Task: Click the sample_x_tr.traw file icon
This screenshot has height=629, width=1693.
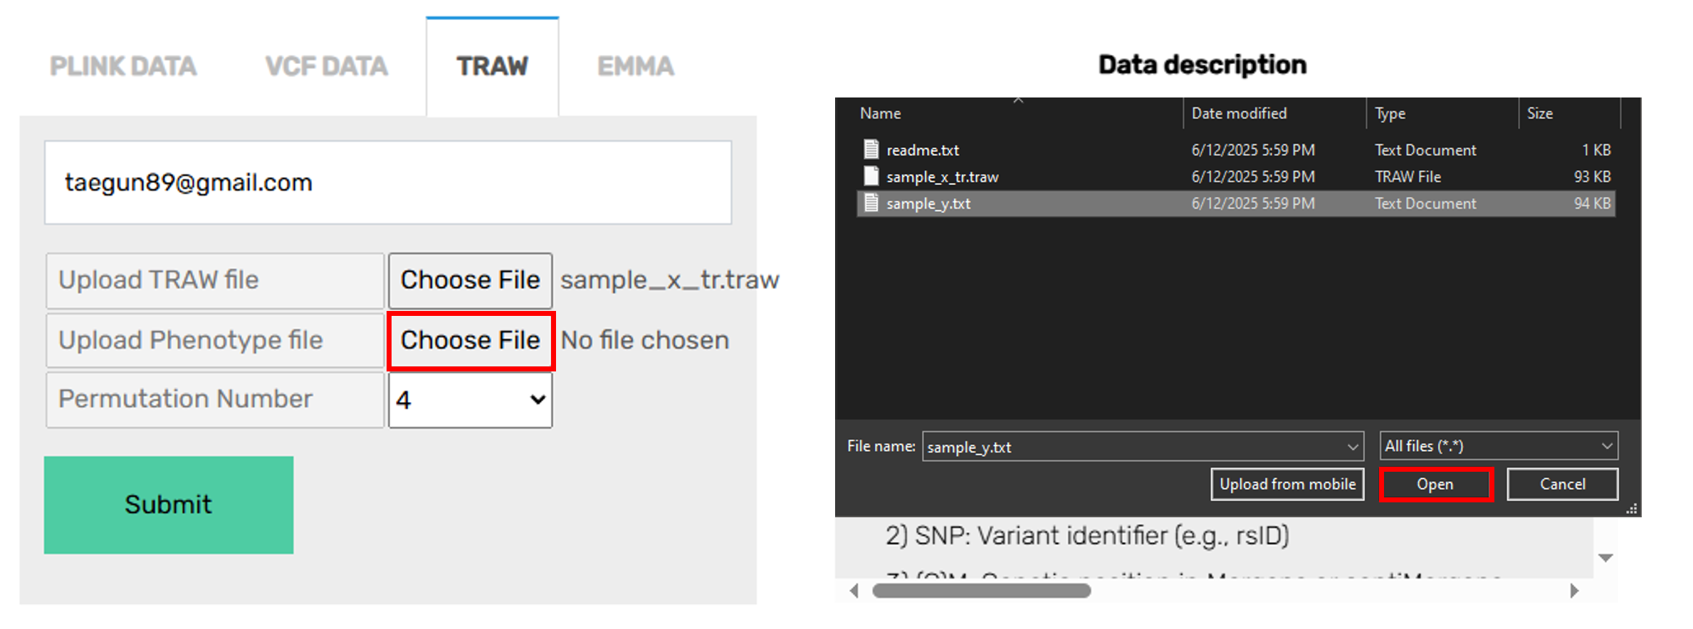Action: pyautogui.click(x=871, y=176)
